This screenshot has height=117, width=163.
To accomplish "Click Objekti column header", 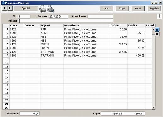I will [52, 25].
